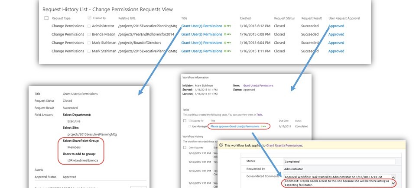This screenshot has height=188, width=416.
Task: Open the Item link in Workflow Information
Action: 258,86
